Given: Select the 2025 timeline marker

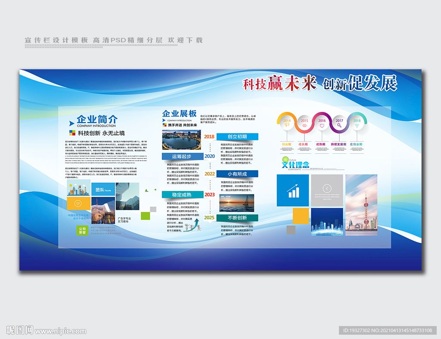Looking at the screenshot, I should [x=209, y=218].
